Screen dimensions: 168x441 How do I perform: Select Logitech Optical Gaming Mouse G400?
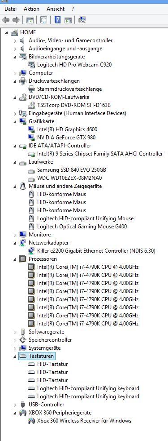84,227
